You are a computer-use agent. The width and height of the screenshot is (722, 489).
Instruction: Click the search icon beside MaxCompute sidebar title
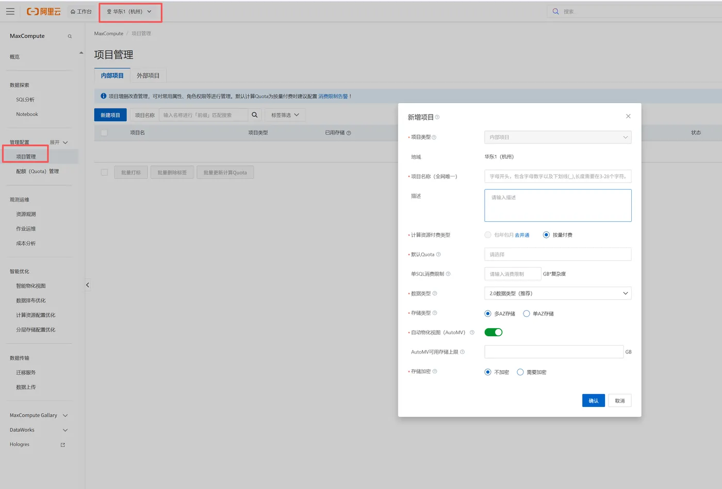point(70,36)
